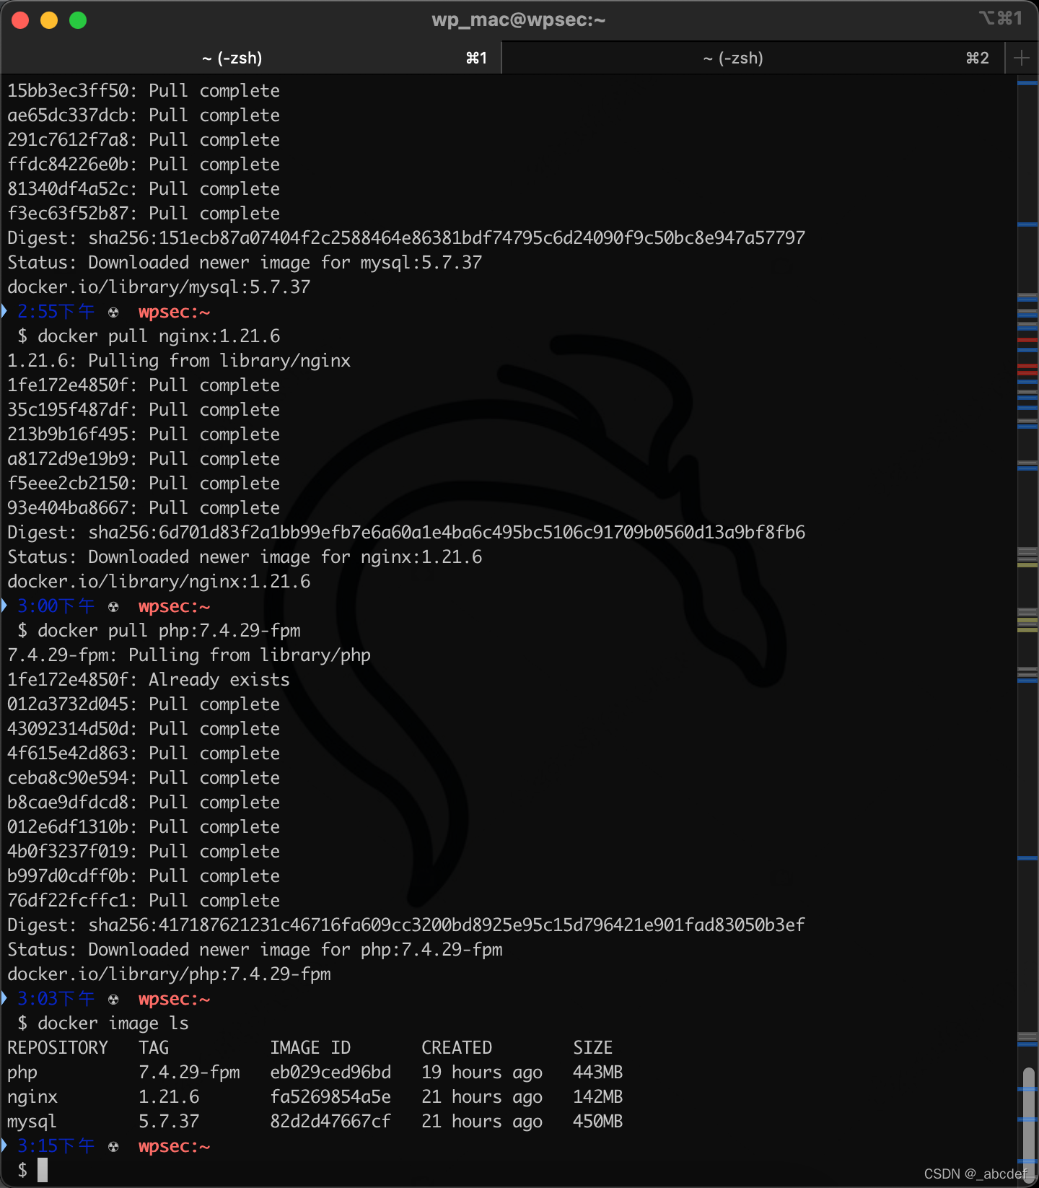Click the php repository name in the table
The image size is (1039, 1188).
click(x=22, y=1073)
